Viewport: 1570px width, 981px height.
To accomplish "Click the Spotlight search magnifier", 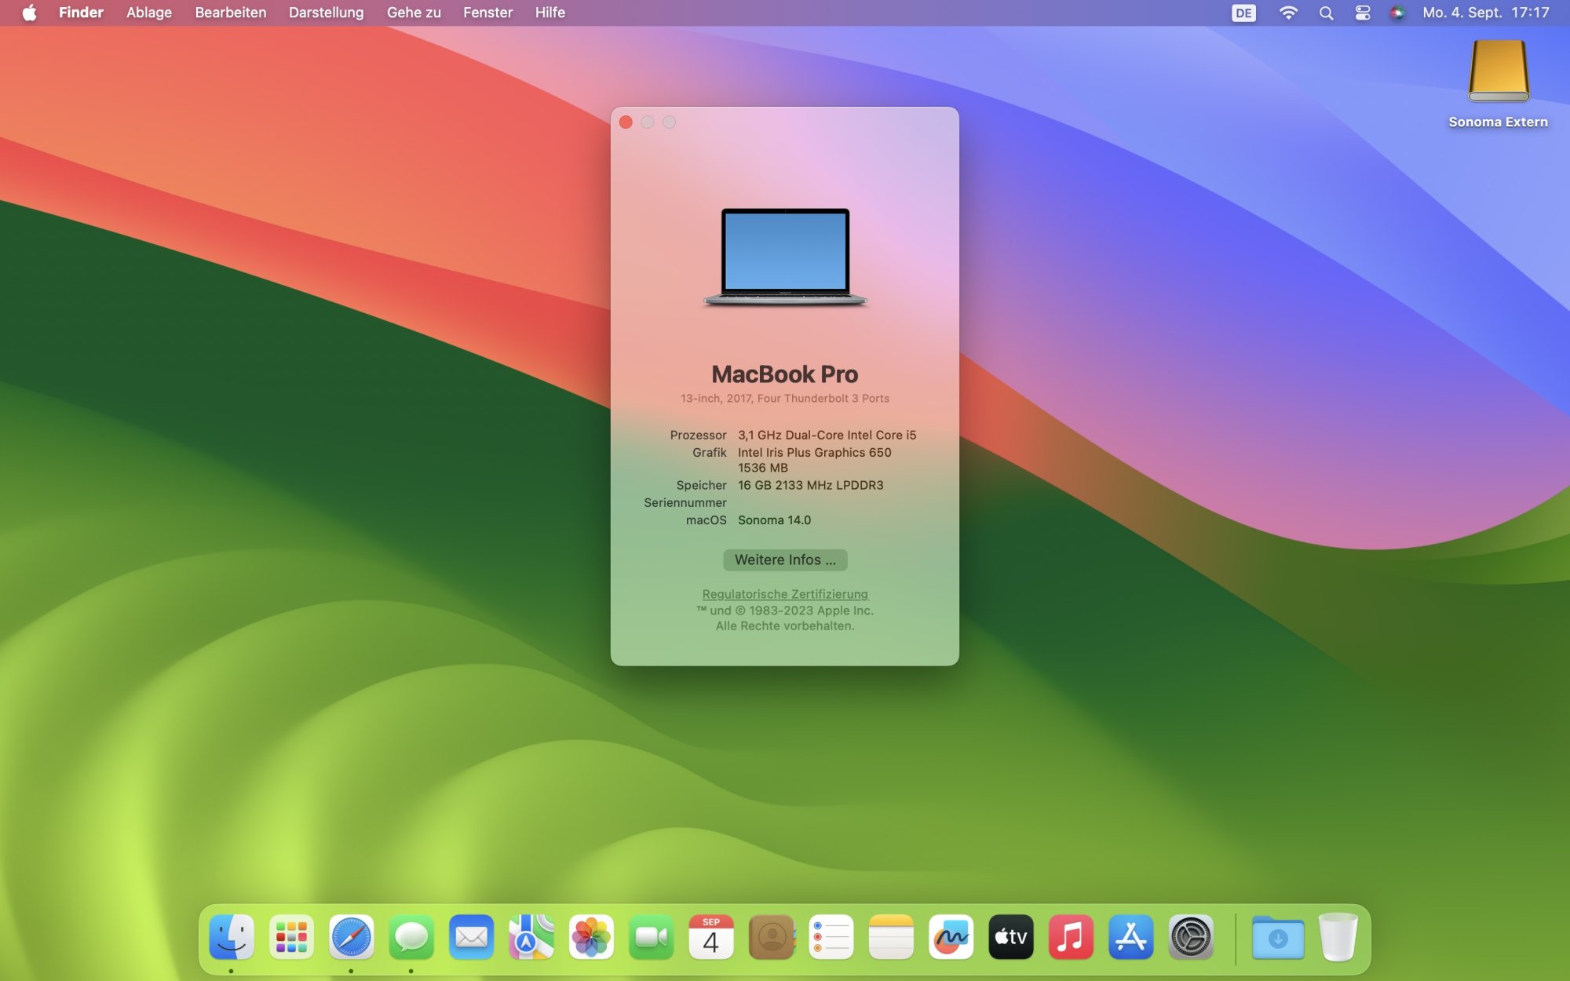I will (x=1326, y=13).
